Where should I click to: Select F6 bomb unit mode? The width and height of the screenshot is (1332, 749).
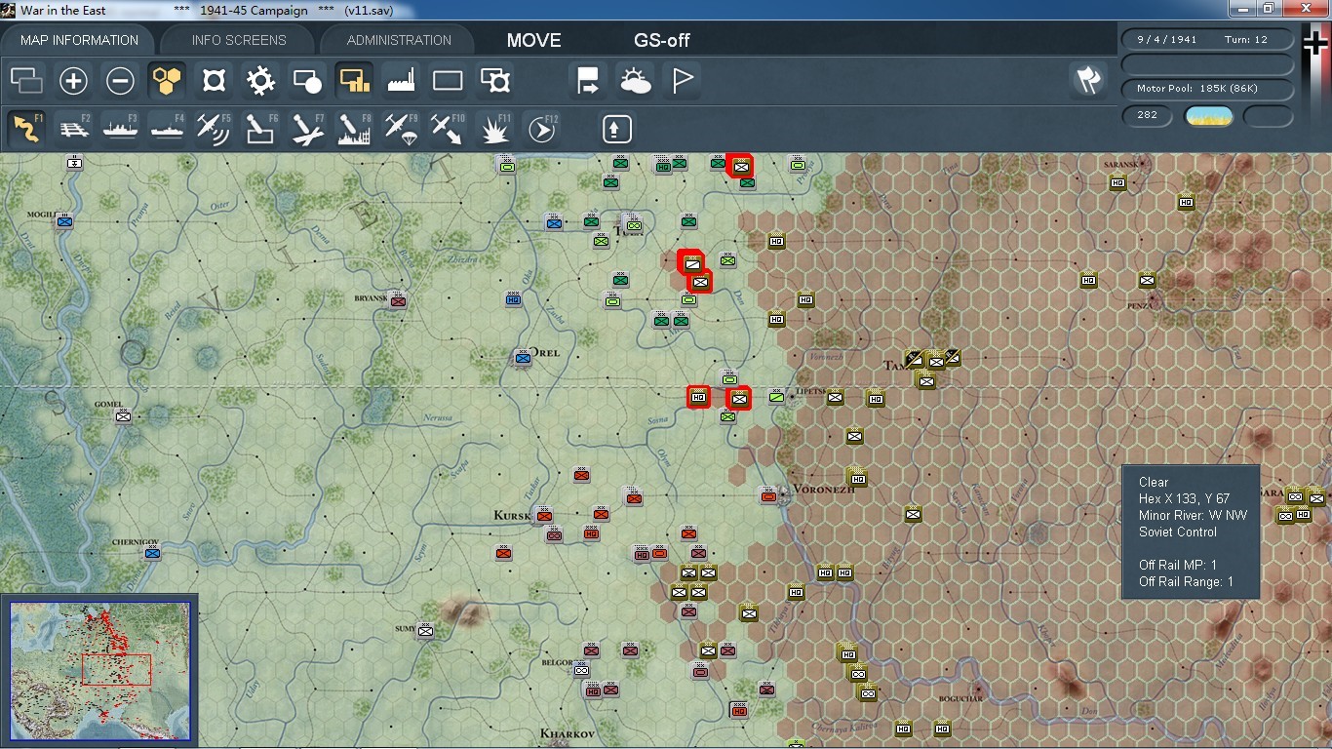[x=260, y=129]
